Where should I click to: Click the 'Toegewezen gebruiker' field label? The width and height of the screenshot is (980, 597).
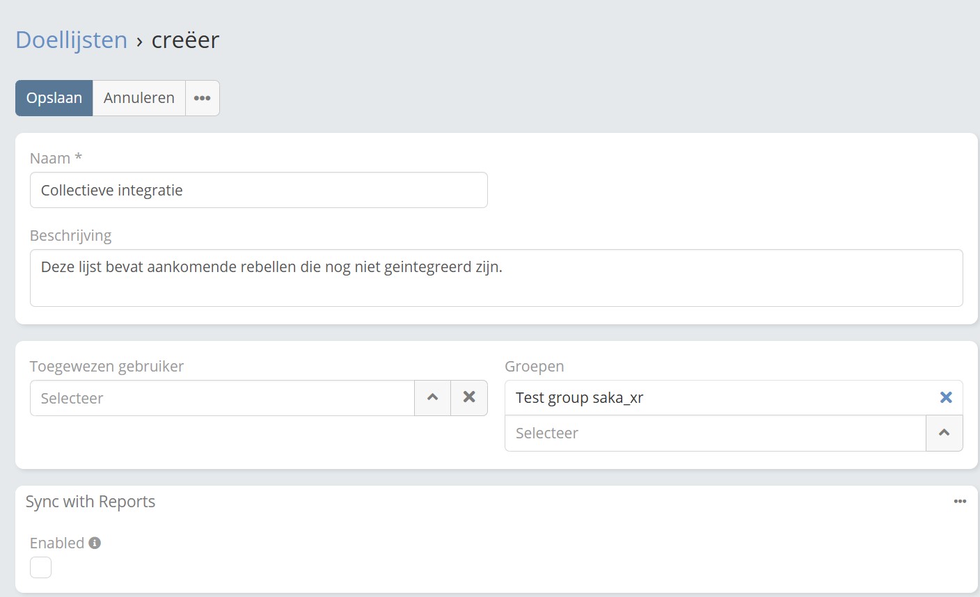[x=106, y=367]
